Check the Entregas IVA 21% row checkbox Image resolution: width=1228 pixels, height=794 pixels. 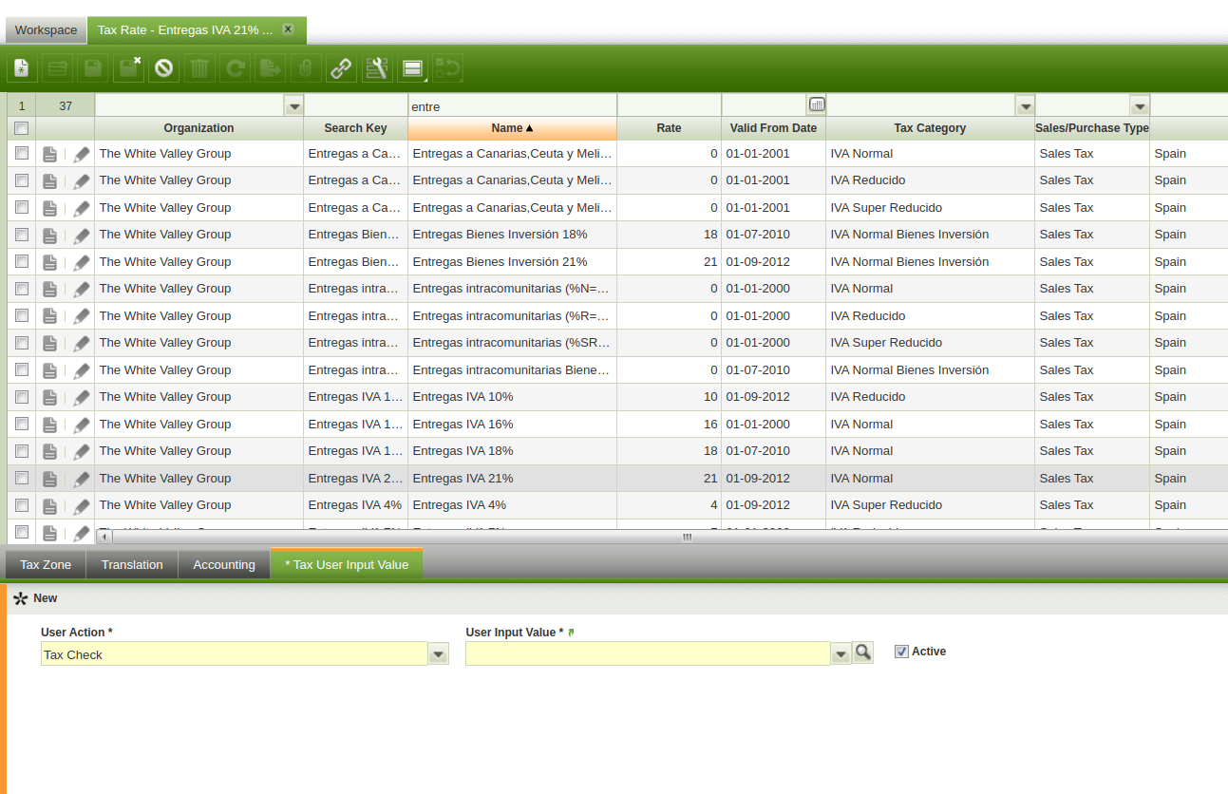click(21, 478)
